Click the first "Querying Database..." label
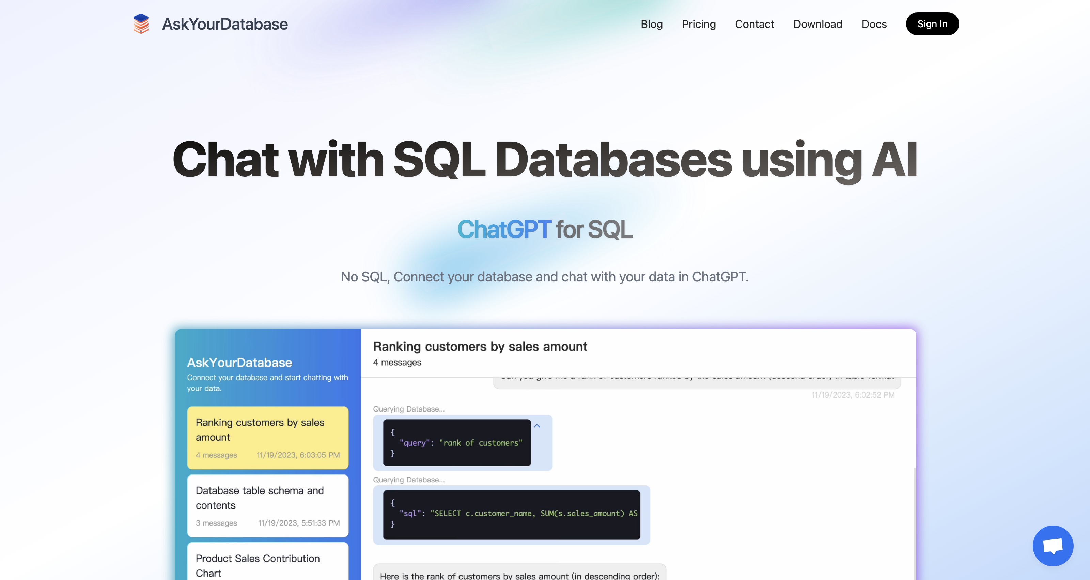 (409, 409)
